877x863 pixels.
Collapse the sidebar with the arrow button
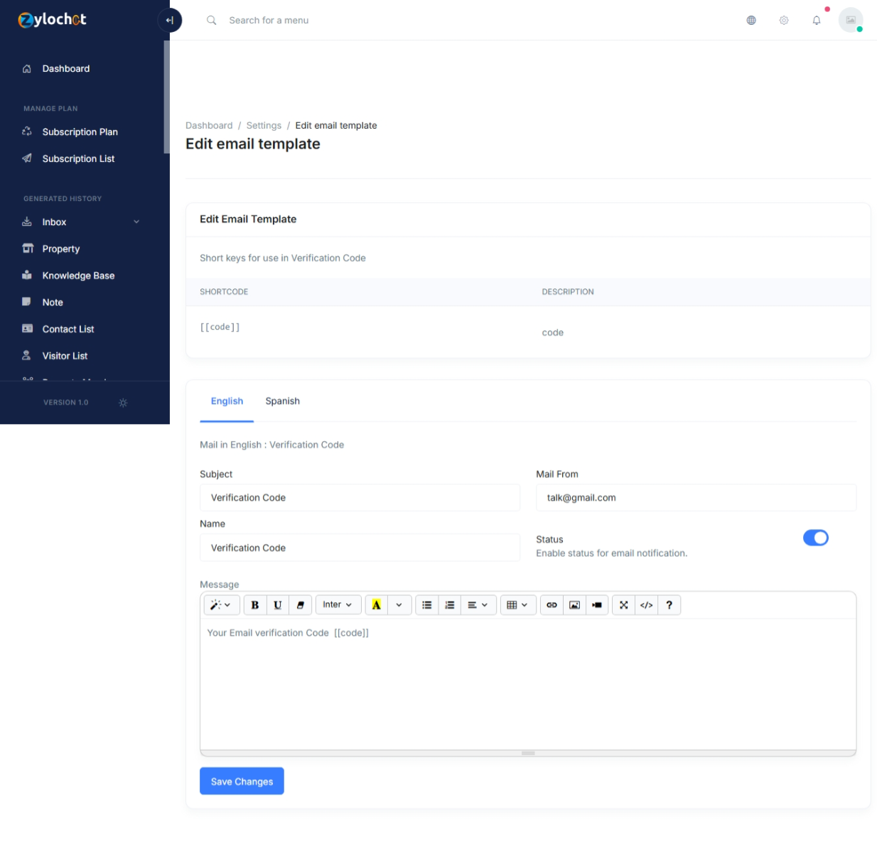coord(169,21)
